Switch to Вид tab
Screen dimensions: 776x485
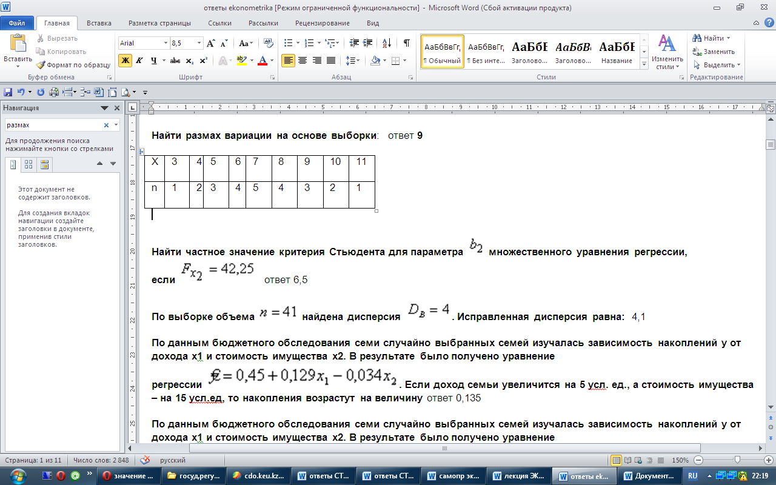click(373, 23)
